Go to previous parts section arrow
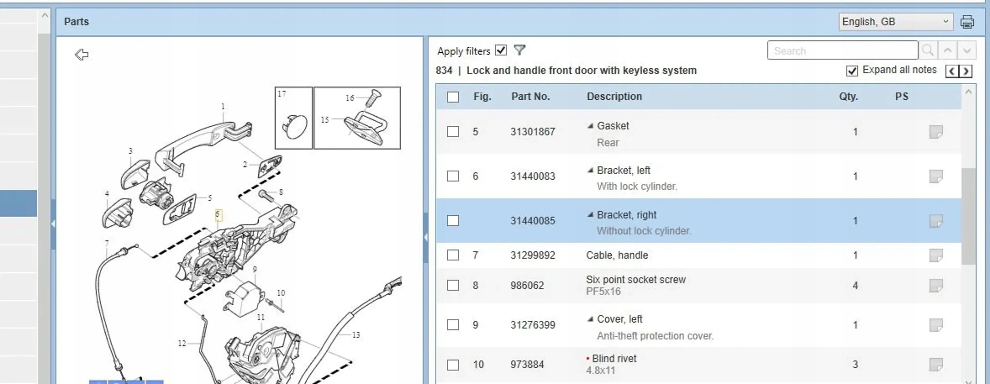This screenshot has height=384, width=990. 952,71
